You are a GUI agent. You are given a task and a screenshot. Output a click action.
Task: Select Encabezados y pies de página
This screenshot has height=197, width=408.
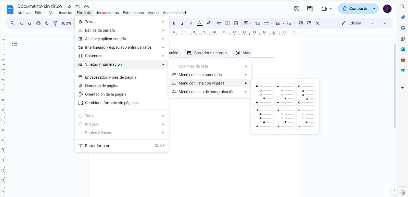point(122,77)
